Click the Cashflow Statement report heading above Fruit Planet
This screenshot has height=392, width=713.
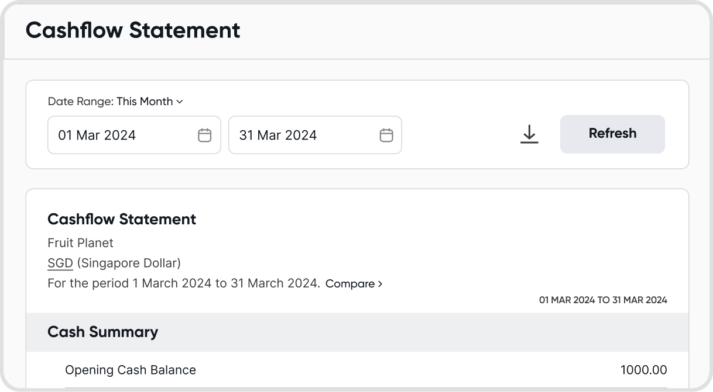(x=122, y=219)
